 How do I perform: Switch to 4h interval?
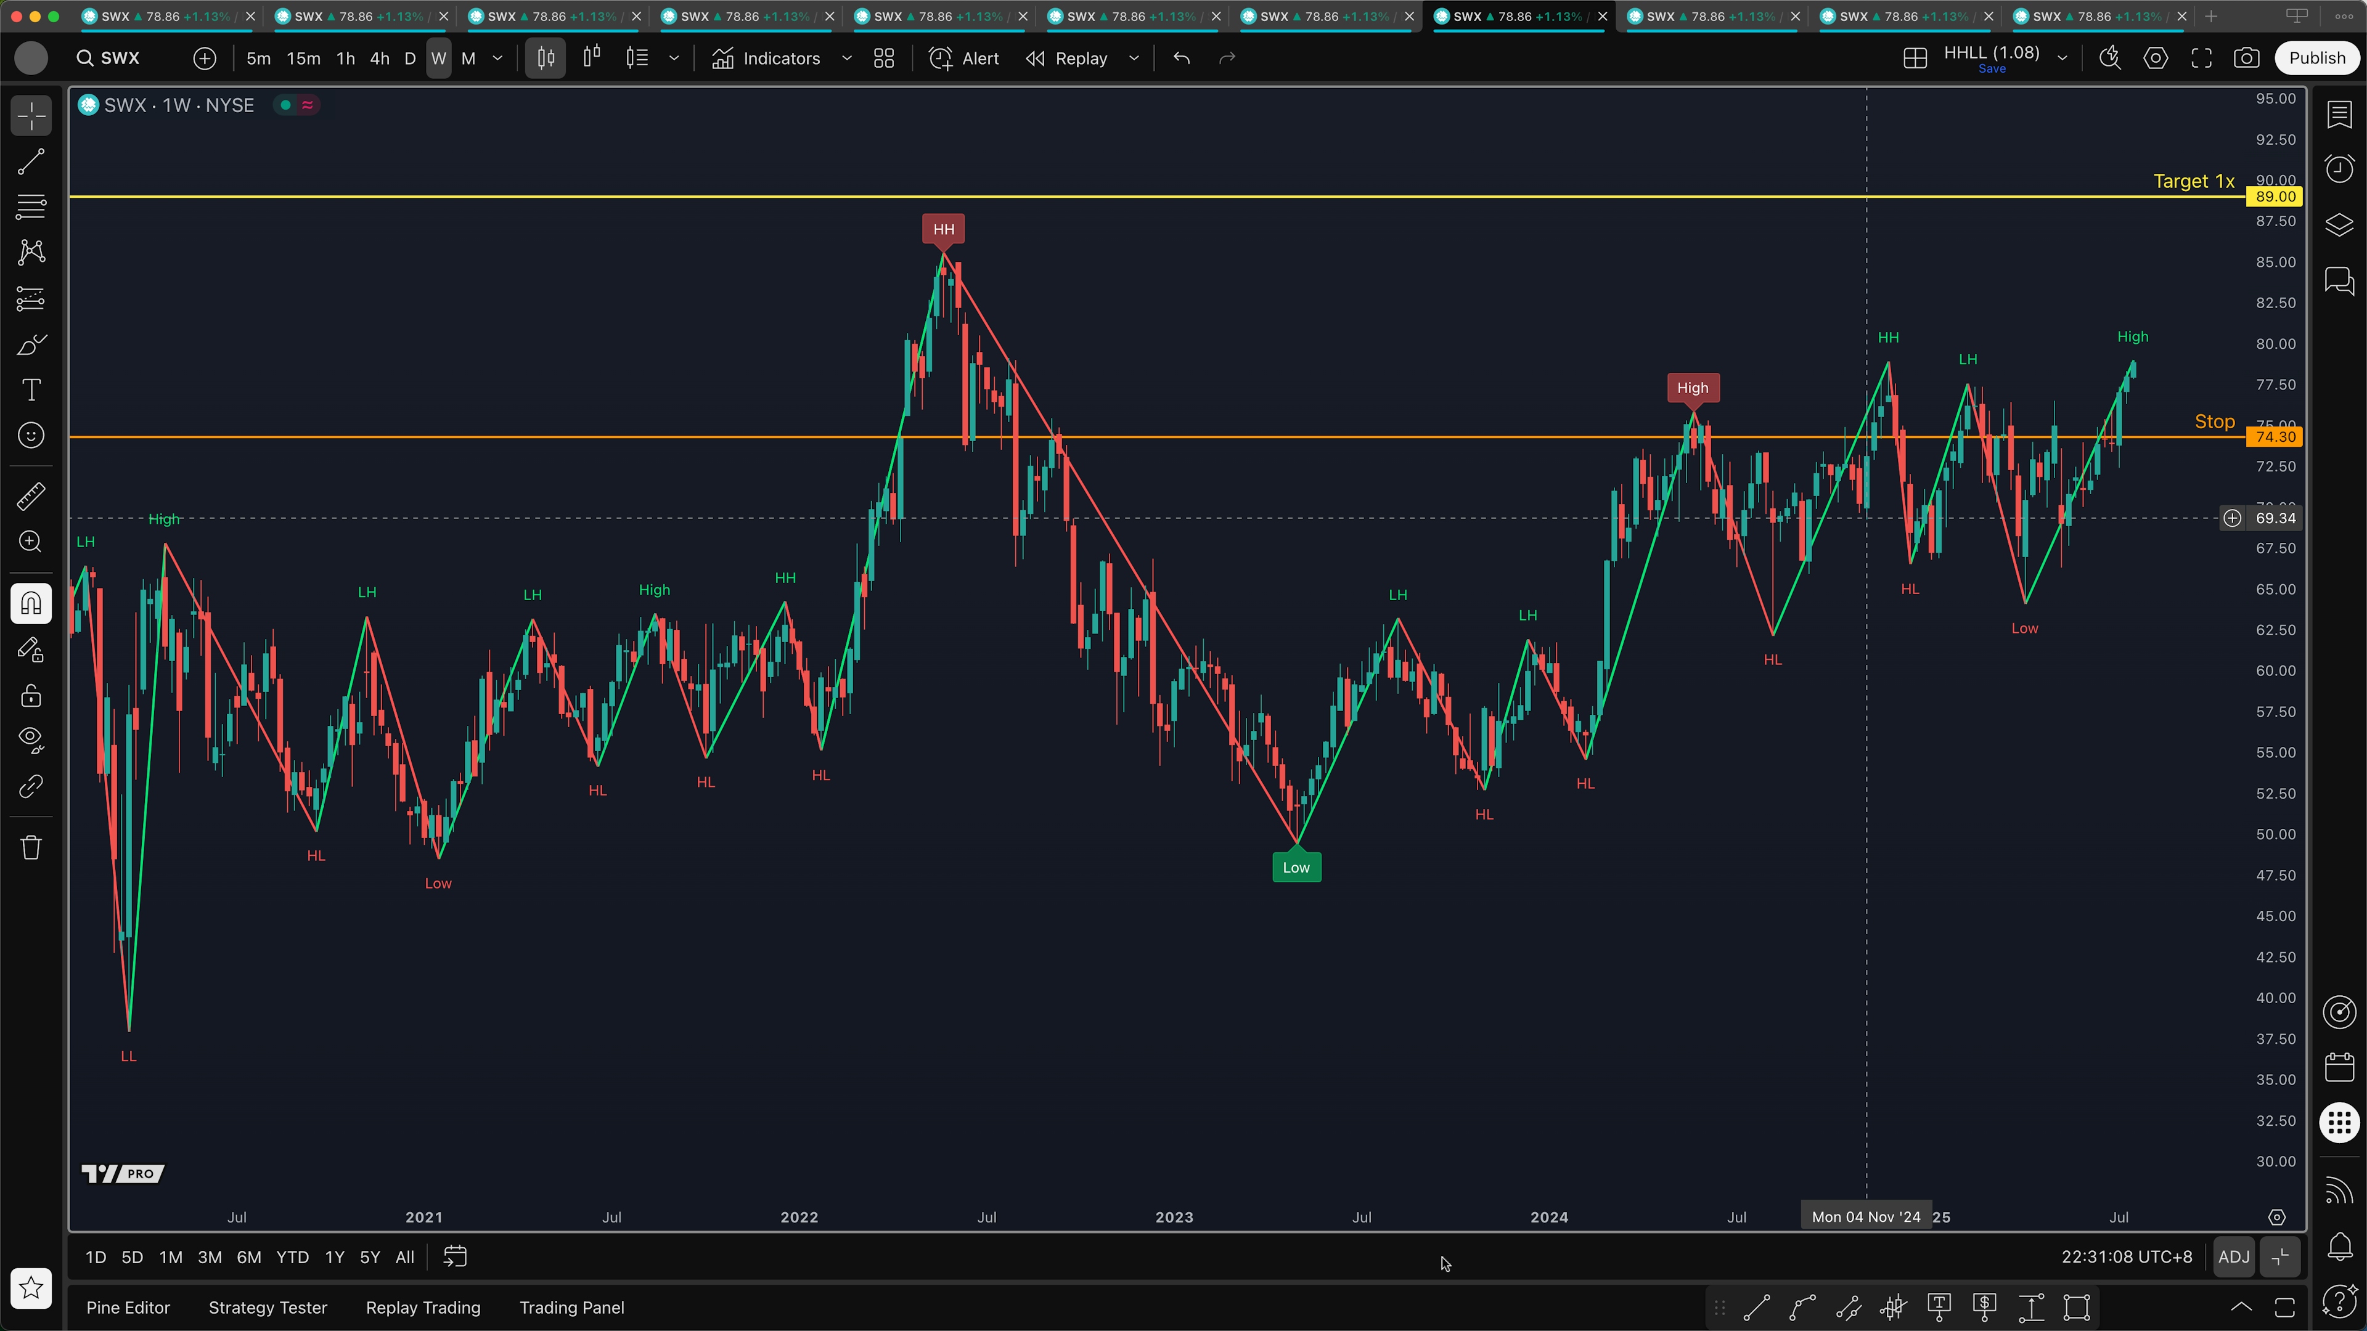380,59
